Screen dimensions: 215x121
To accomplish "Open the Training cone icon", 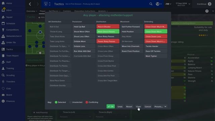I will pos(3,68).
